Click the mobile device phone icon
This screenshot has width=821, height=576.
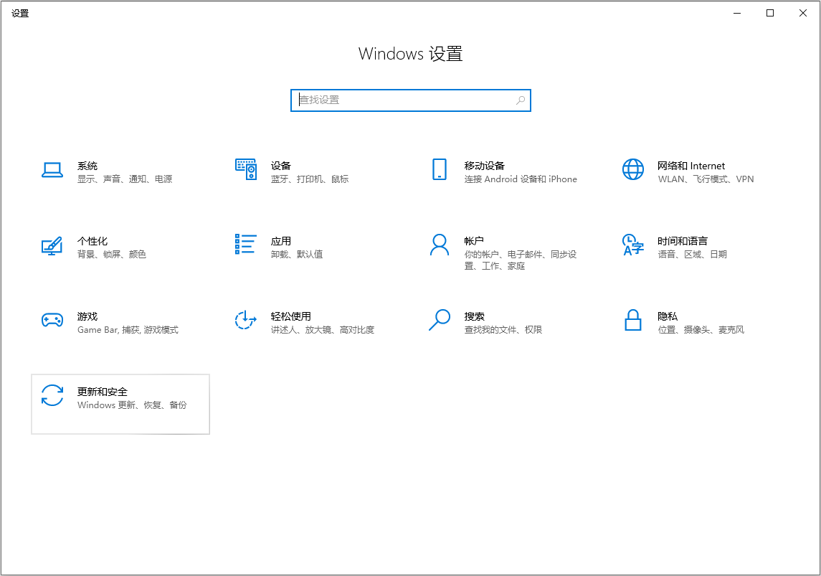[439, 170]
